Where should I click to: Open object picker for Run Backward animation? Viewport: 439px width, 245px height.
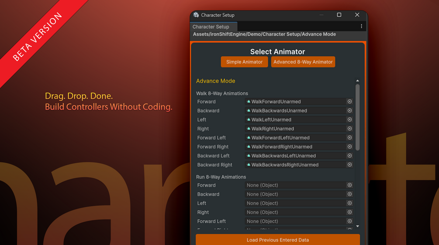[x=349, y=194]
